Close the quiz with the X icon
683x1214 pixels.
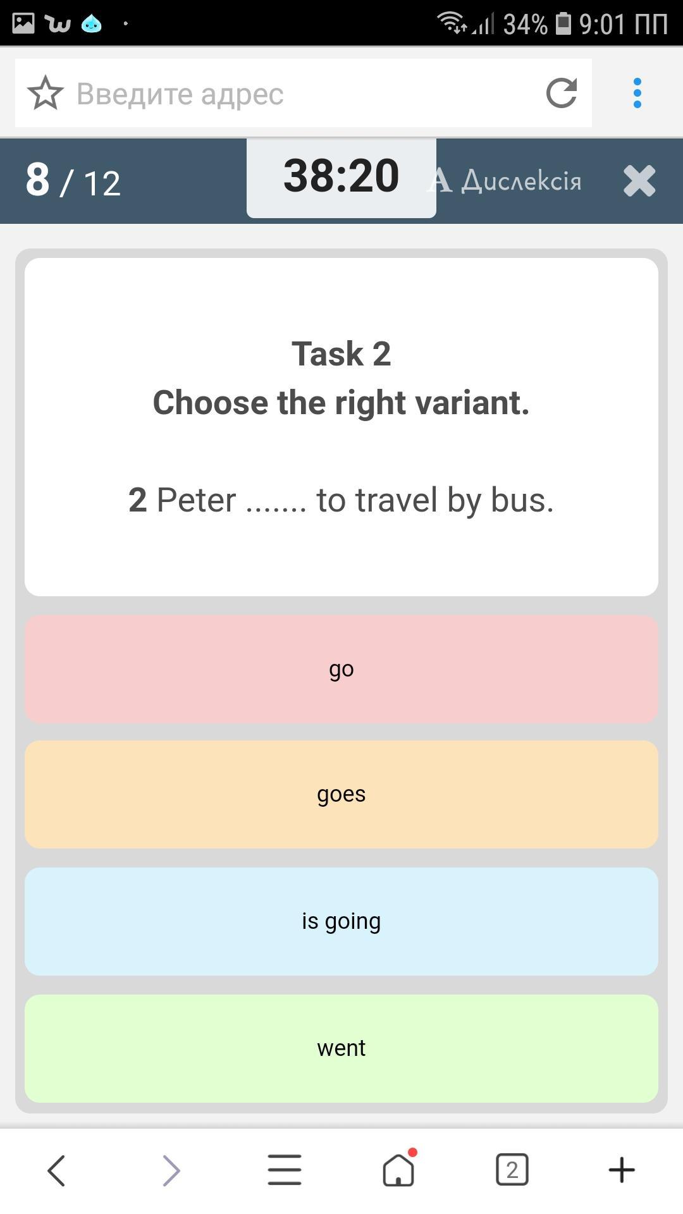click(639, 181)
